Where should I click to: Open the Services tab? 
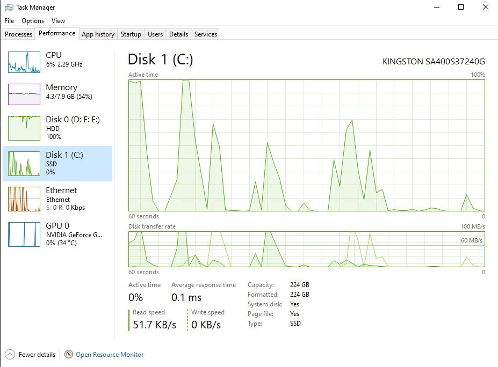tap(206, 34)
